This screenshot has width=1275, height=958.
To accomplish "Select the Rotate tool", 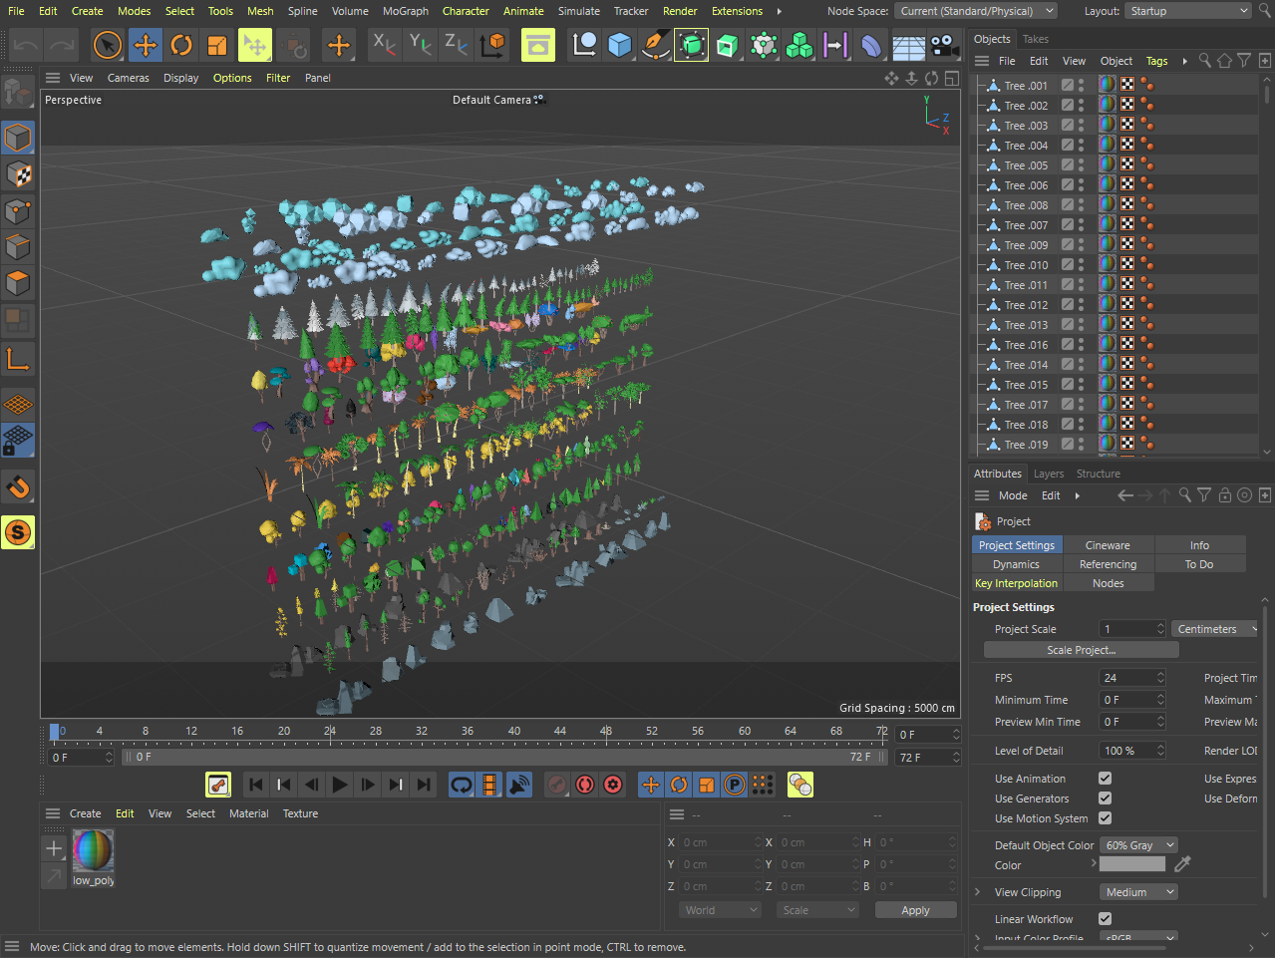I will (x=181, y=45).
